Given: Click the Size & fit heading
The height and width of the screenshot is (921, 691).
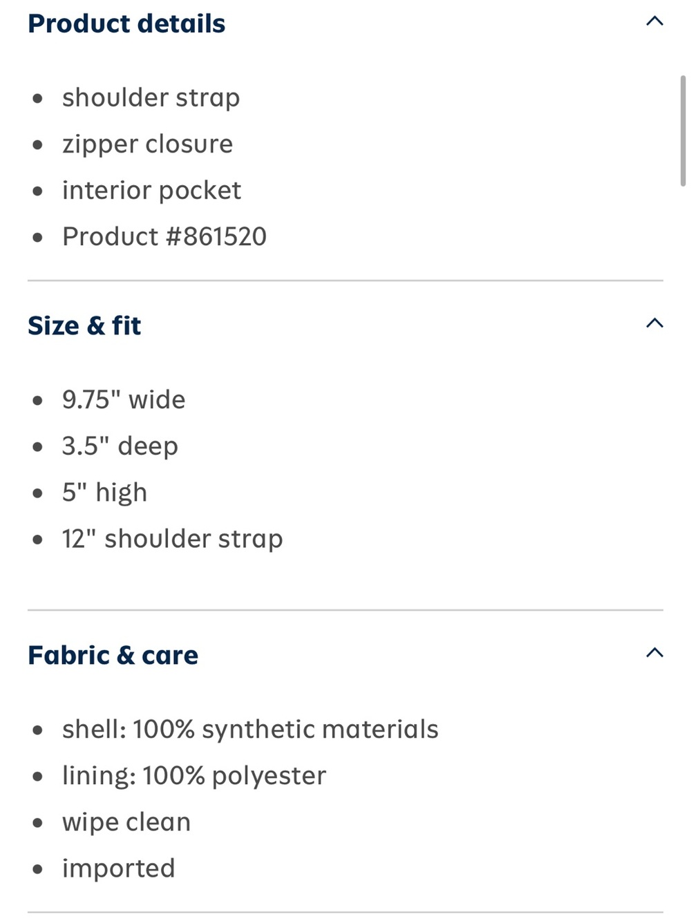Looking at the screenshot, I should [x=84, y=325].
